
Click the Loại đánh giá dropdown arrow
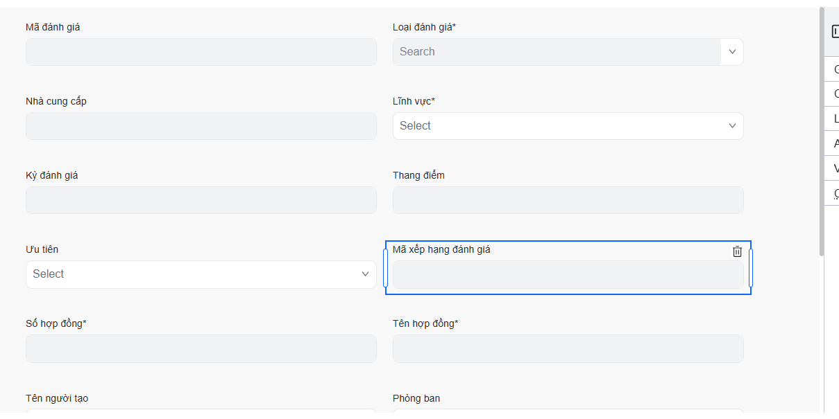coord(732,52)
